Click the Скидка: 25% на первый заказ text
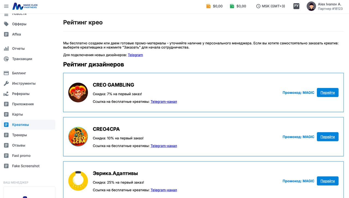 tap(118, 182)
